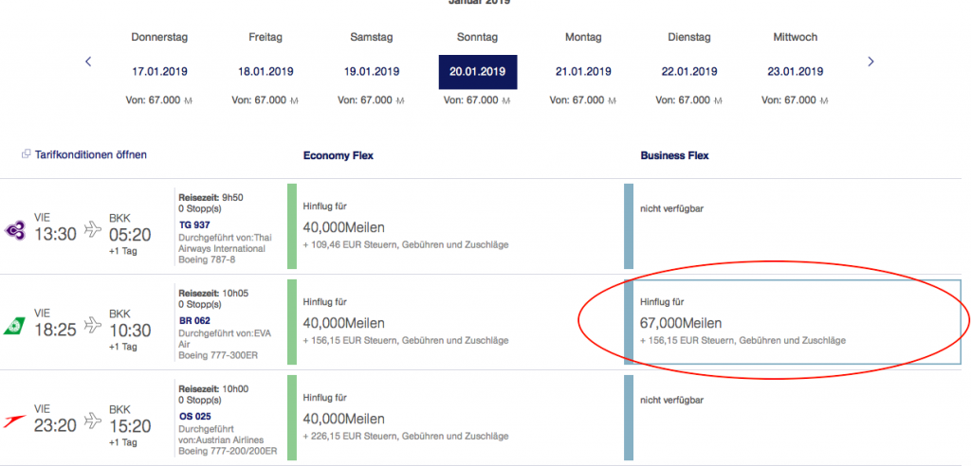The image size is (971, 466).
Task: Select the highlighted 20.01.2019 date
Action: [477, 71]
